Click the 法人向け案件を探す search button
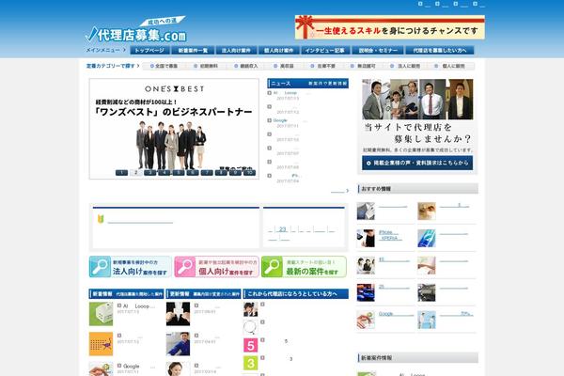Screen dimensions: 564x376 pos(131,267)
